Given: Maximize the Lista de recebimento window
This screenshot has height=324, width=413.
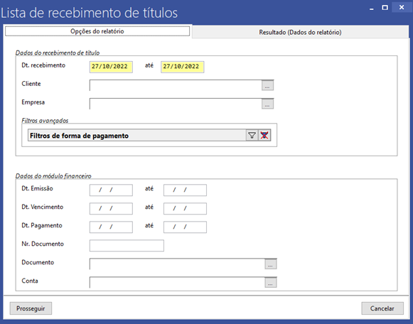Looking at the screenshot, I should [x=385, y=8].
